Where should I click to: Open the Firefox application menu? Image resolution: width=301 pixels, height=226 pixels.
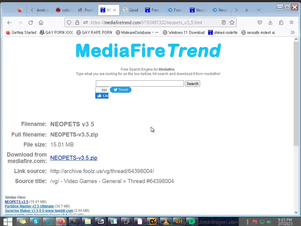(x=291, y=22)
